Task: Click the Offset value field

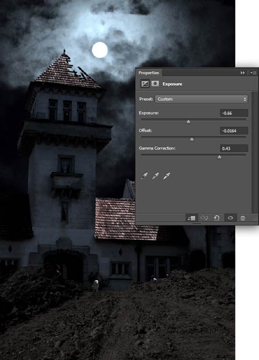Action: pyautogui.click(x=234, y=131)
